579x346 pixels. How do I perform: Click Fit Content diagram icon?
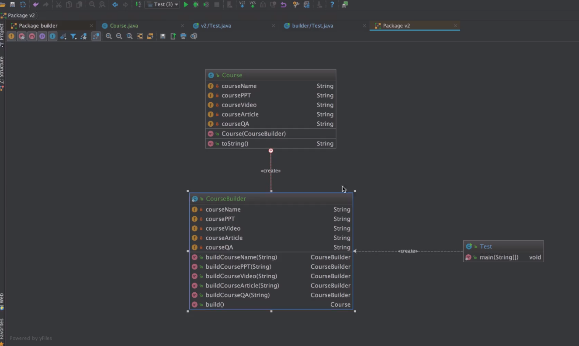[x=140, y=36]
